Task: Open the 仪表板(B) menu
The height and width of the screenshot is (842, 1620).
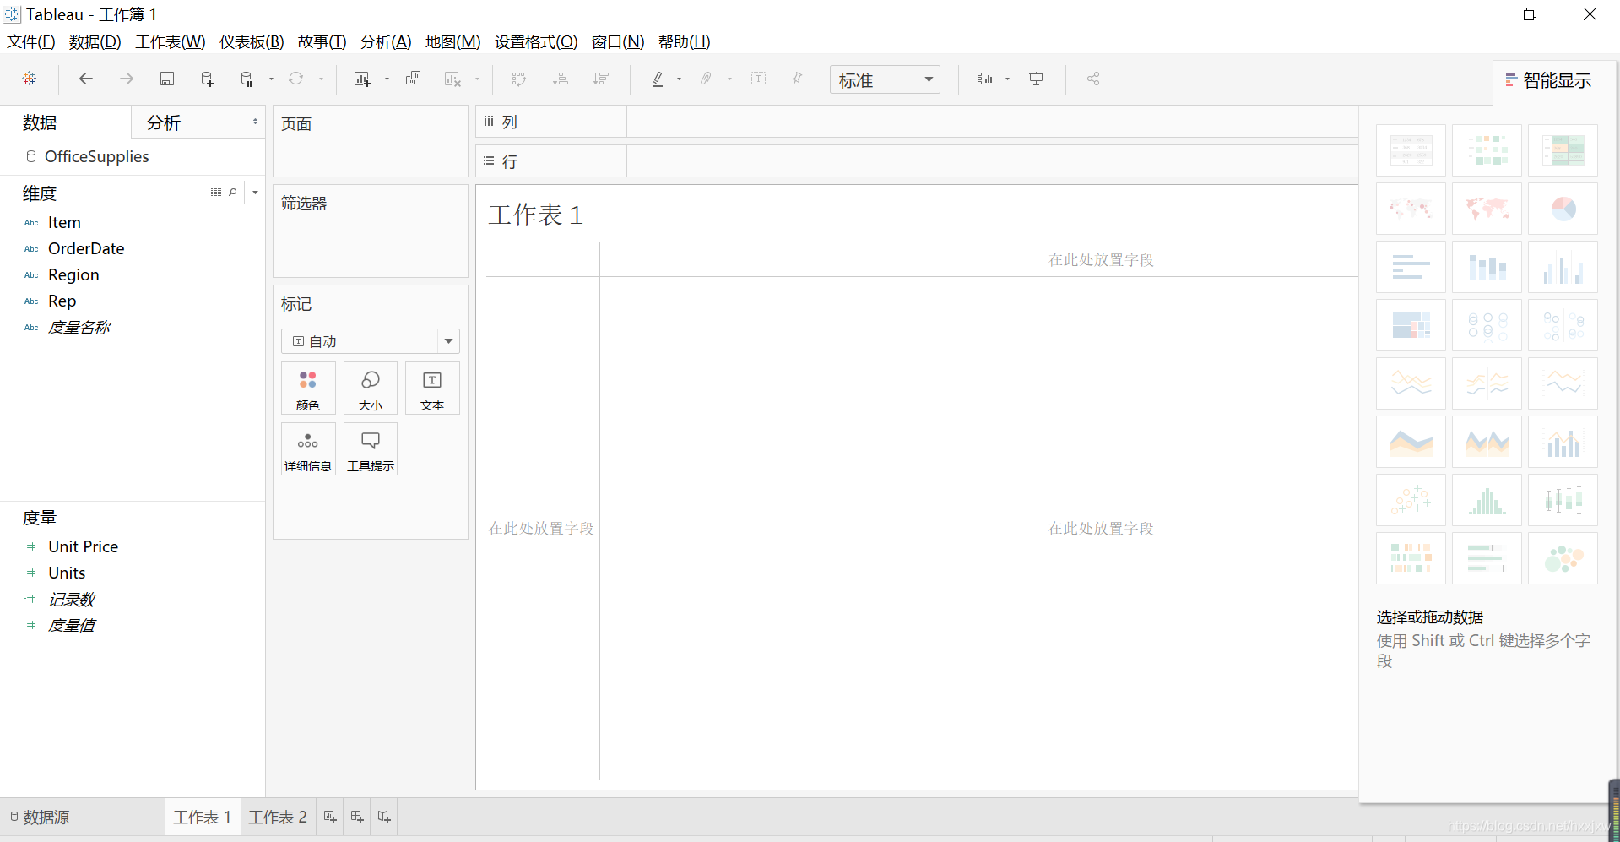Action: point(252,41)
